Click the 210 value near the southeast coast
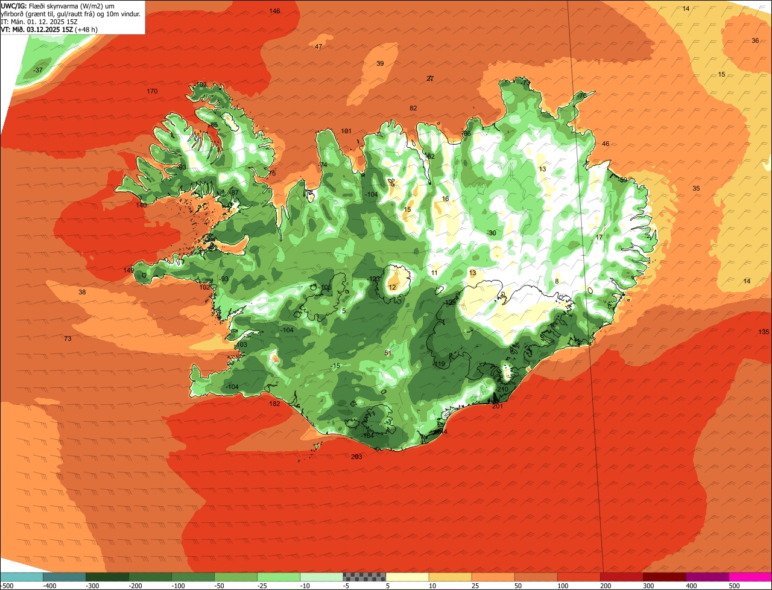This screenshot has height=590, width=772. point(503,389)
